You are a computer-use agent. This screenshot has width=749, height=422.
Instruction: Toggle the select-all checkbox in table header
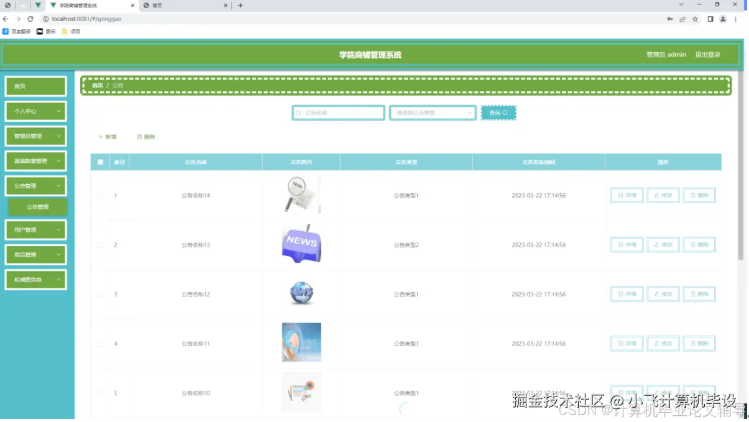click(x=100, y=162)
